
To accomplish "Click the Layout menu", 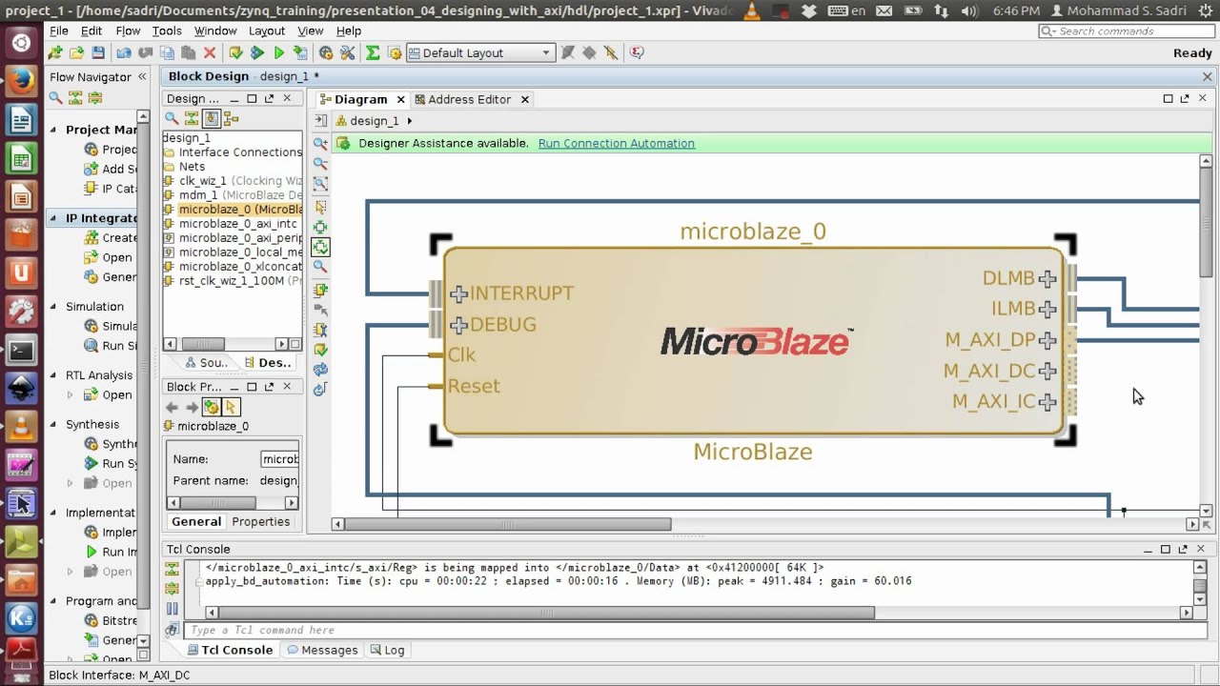I will click(267, 30).
